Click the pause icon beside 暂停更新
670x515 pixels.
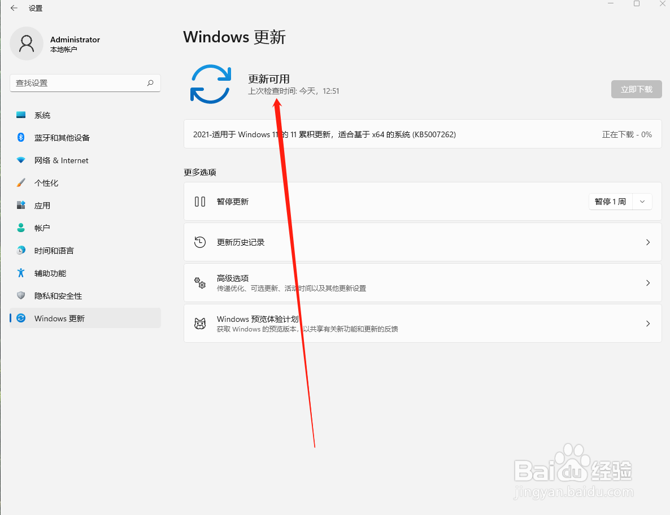coord(200,202)
